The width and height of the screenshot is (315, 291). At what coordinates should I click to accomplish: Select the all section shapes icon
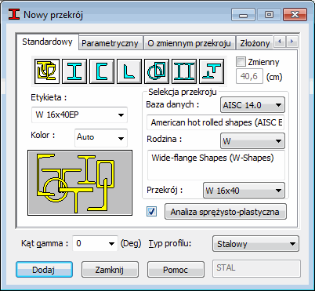pos(47,71)
